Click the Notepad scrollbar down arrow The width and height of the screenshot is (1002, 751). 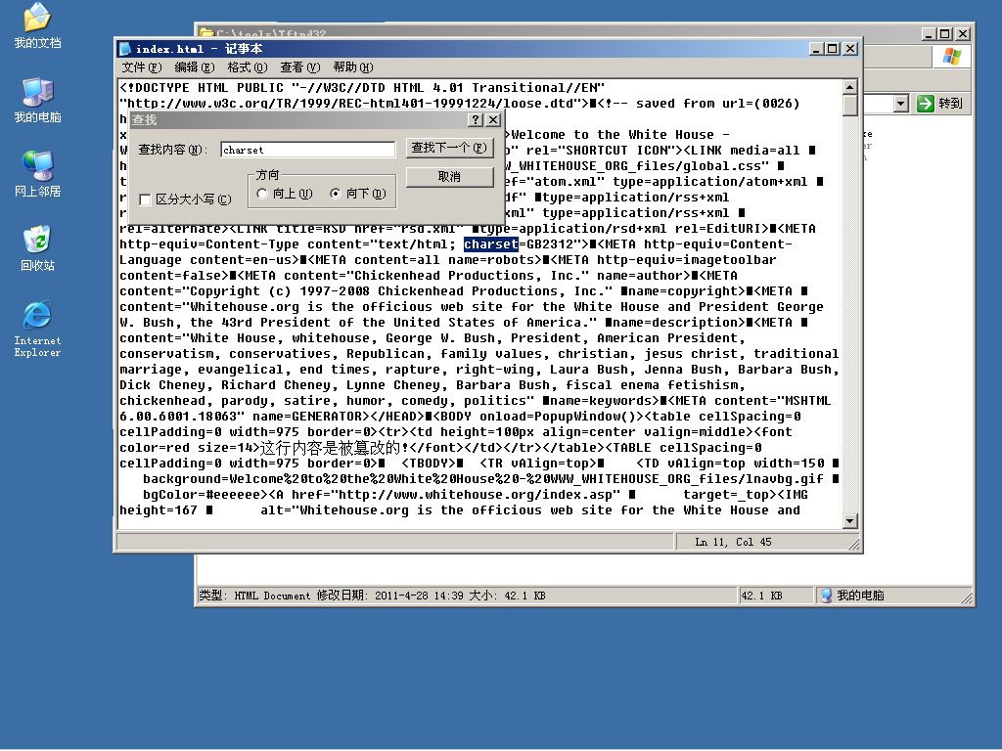point(850,520)
